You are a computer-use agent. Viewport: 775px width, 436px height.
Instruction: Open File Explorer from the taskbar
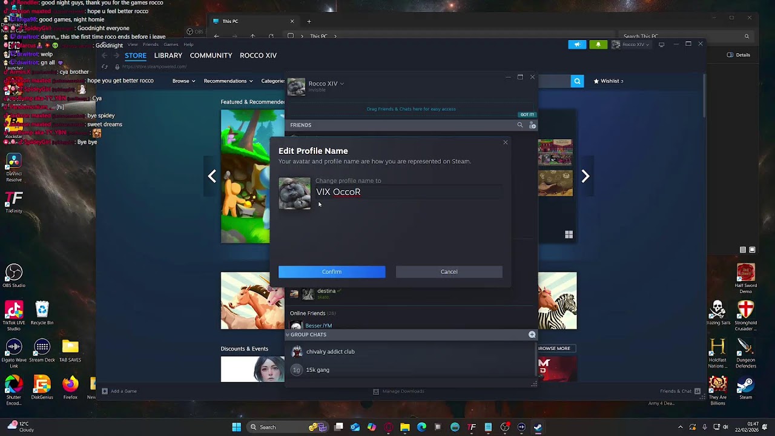coord(405,427)
